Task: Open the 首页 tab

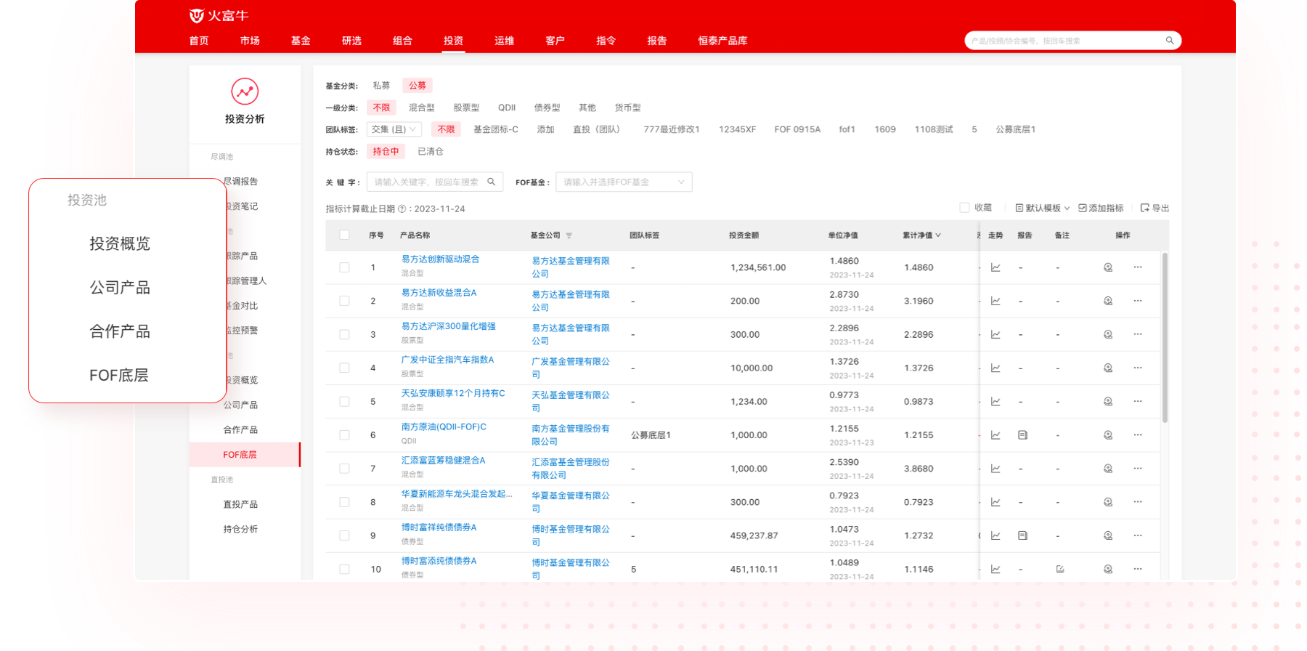Action: [199, 41]
